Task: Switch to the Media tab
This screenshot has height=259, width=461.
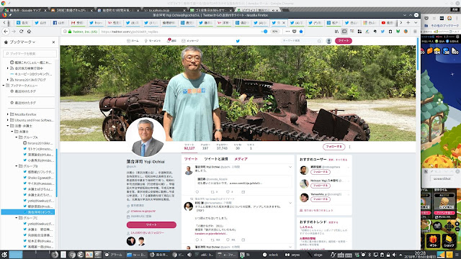Action: 241,159
